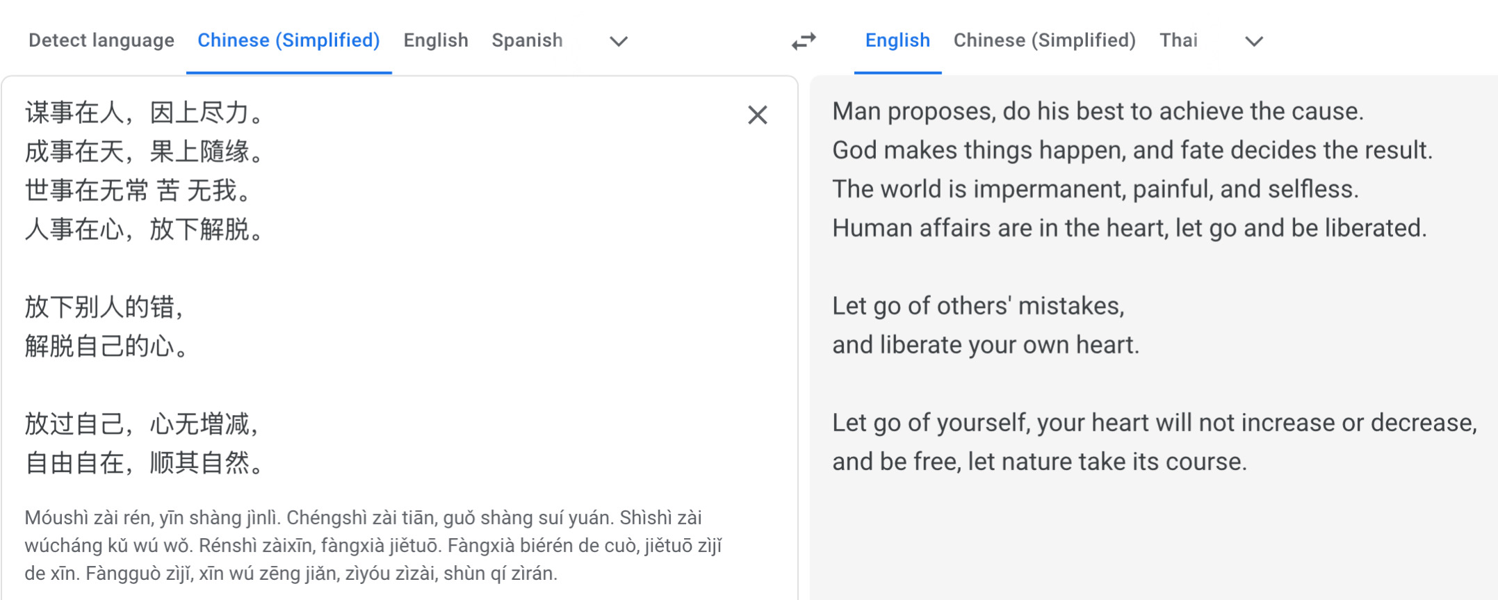1498x600 pixels.
Task: Select Chinese (Simplified) as source language
Action: 288,40
